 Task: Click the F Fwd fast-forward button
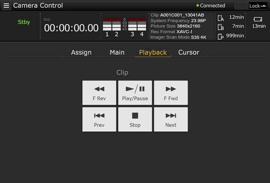[171, 93]
